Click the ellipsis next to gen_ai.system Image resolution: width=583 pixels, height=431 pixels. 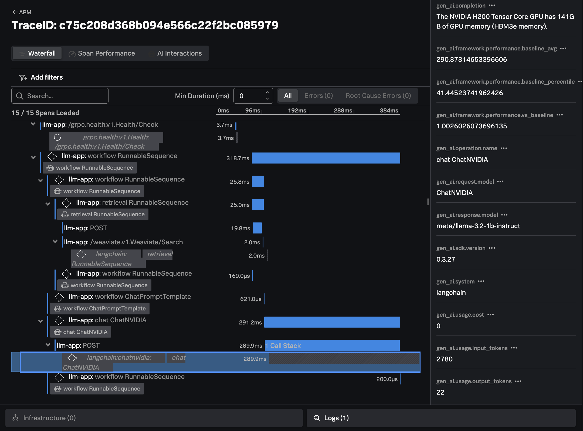coord(481,281)
